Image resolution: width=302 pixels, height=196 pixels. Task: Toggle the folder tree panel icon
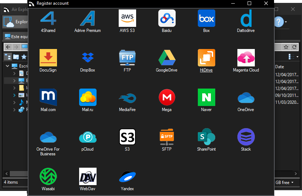pyautogui.click(x=8, y=57)
